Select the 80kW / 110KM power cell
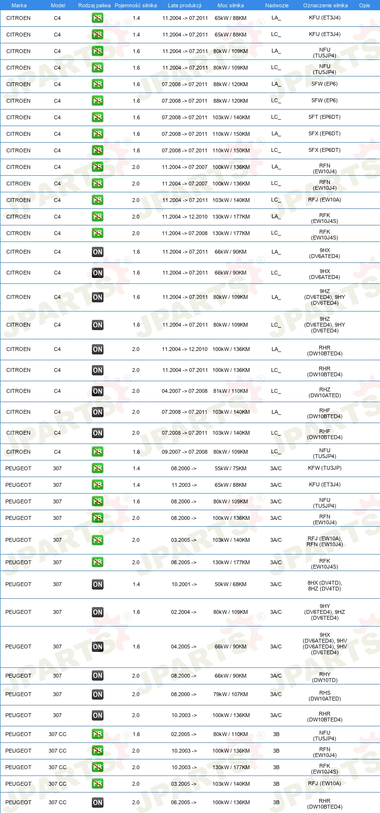This screenshot has height=813, width=380. point(230,734)
